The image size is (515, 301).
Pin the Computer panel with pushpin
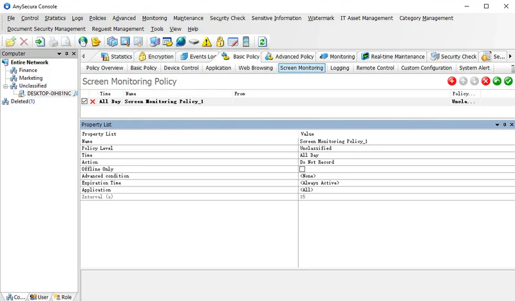tap(67, 53)
